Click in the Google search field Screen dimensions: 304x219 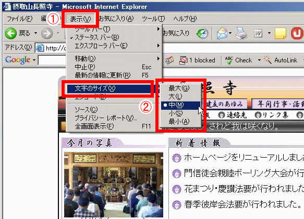(x=52, y=60)
